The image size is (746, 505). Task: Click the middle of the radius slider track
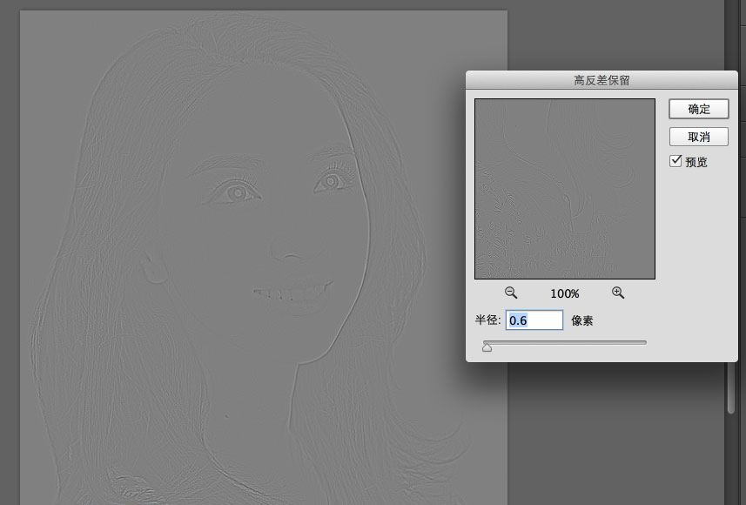click(564, 342)
